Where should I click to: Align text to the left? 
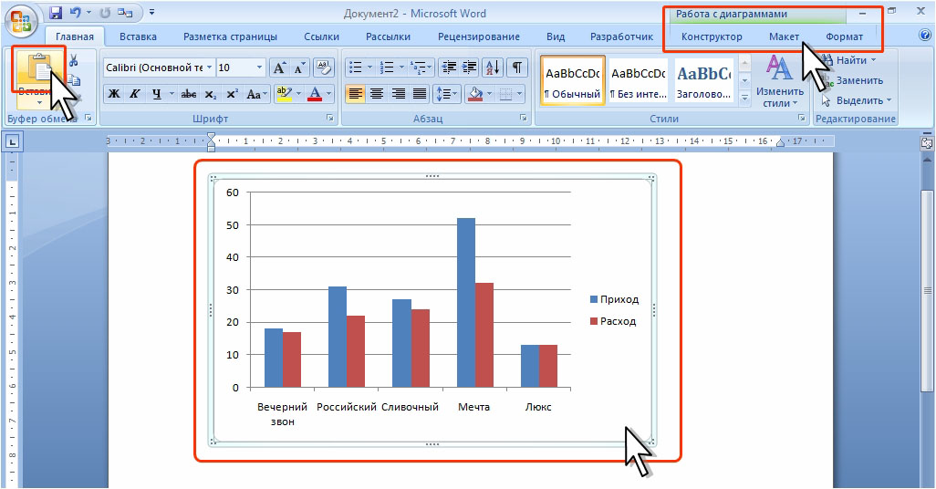point(355,94)
